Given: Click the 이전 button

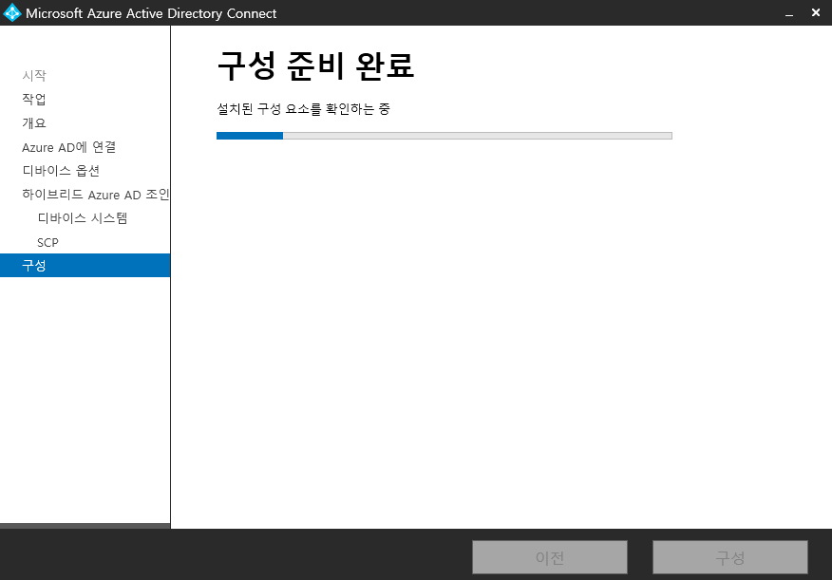Looking at the screenshot, I should [x=550, y=557].
